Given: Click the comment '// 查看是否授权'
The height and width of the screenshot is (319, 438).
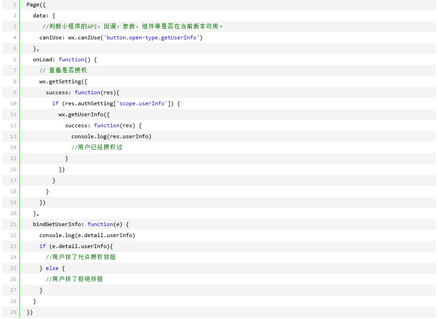Looking at the screenshot, I should [63, 70].
